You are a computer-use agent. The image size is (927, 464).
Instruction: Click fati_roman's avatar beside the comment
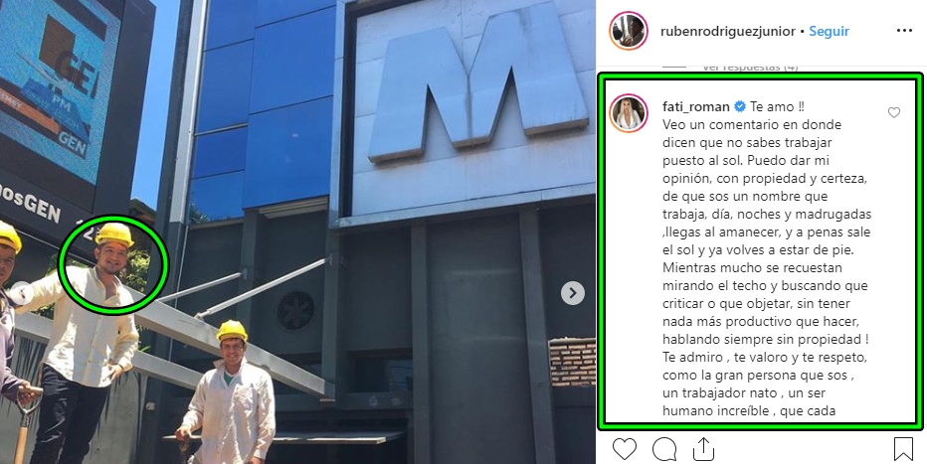pos(629,112)
